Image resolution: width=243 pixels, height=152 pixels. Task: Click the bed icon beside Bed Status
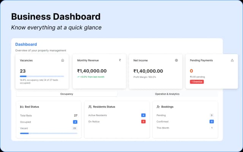21,107
